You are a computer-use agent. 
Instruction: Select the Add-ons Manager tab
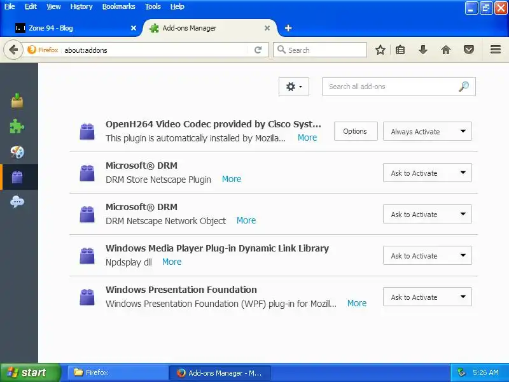click(x=209, y=28)
